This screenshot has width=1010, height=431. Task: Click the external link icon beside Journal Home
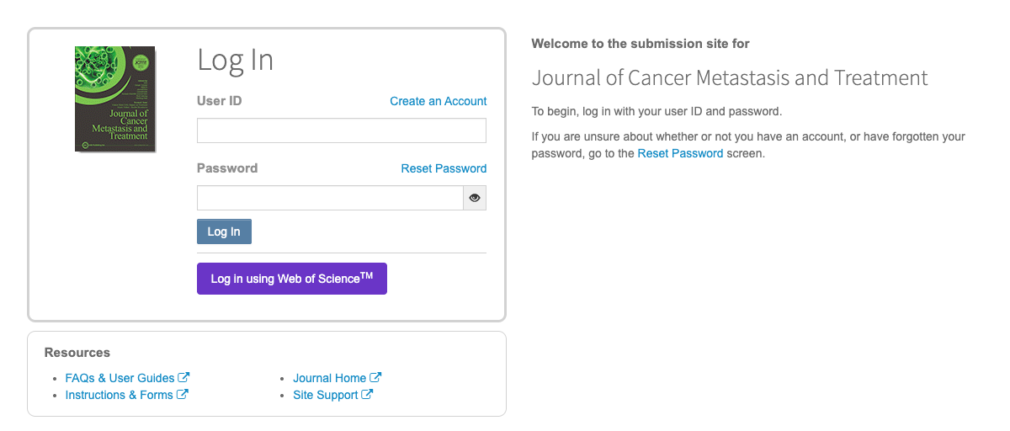(375, 378)
